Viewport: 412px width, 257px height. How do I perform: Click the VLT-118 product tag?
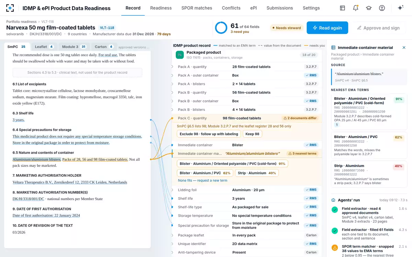(107, 28)
